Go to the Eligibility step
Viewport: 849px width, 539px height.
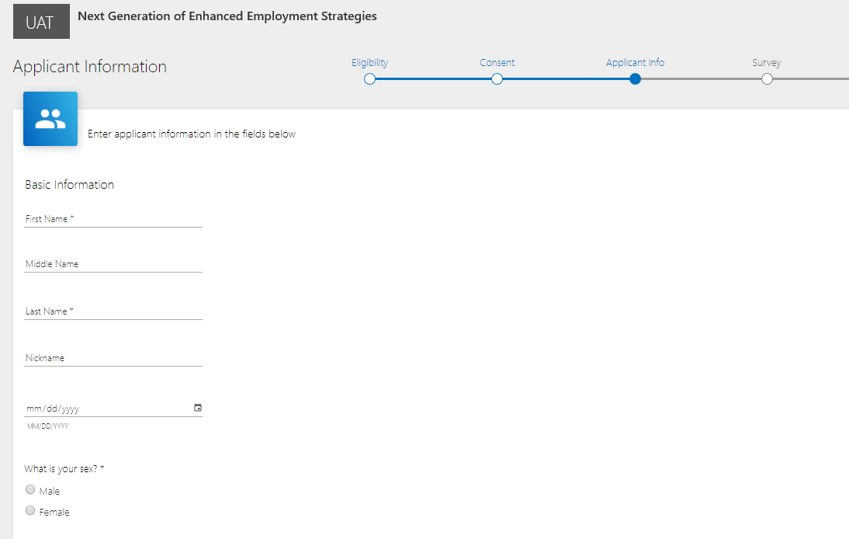click(369, 63)
